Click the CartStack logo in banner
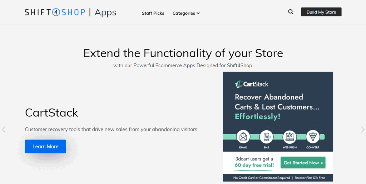This screenshot has width=366, height=184. coord(252,84)
